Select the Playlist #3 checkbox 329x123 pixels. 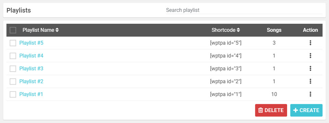(13, 69)
